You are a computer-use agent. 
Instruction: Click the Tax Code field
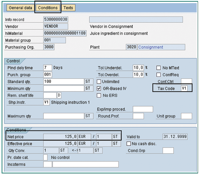click(184, 88)
